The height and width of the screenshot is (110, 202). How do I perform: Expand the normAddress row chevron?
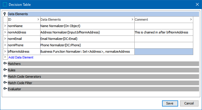tap(5, 32)
